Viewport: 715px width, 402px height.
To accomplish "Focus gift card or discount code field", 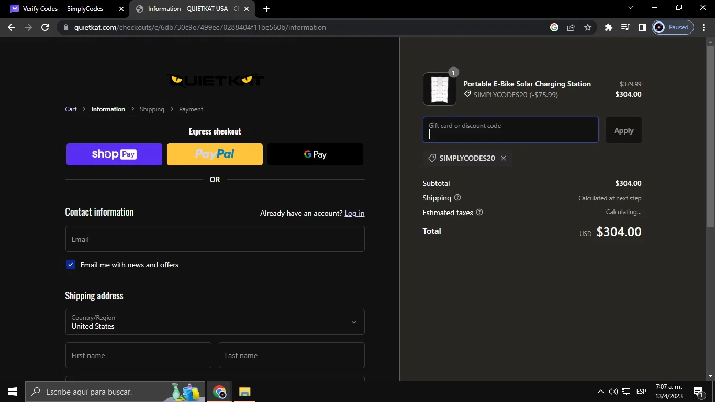I will (x=511, y=130).
